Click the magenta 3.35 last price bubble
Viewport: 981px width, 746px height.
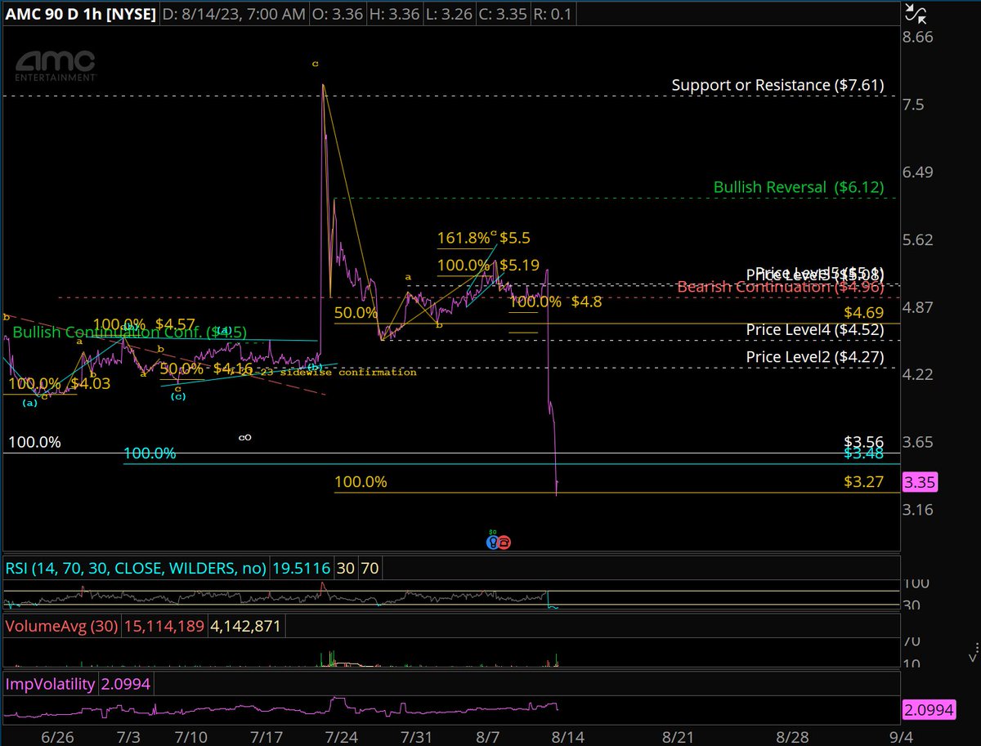click(920, 483)
